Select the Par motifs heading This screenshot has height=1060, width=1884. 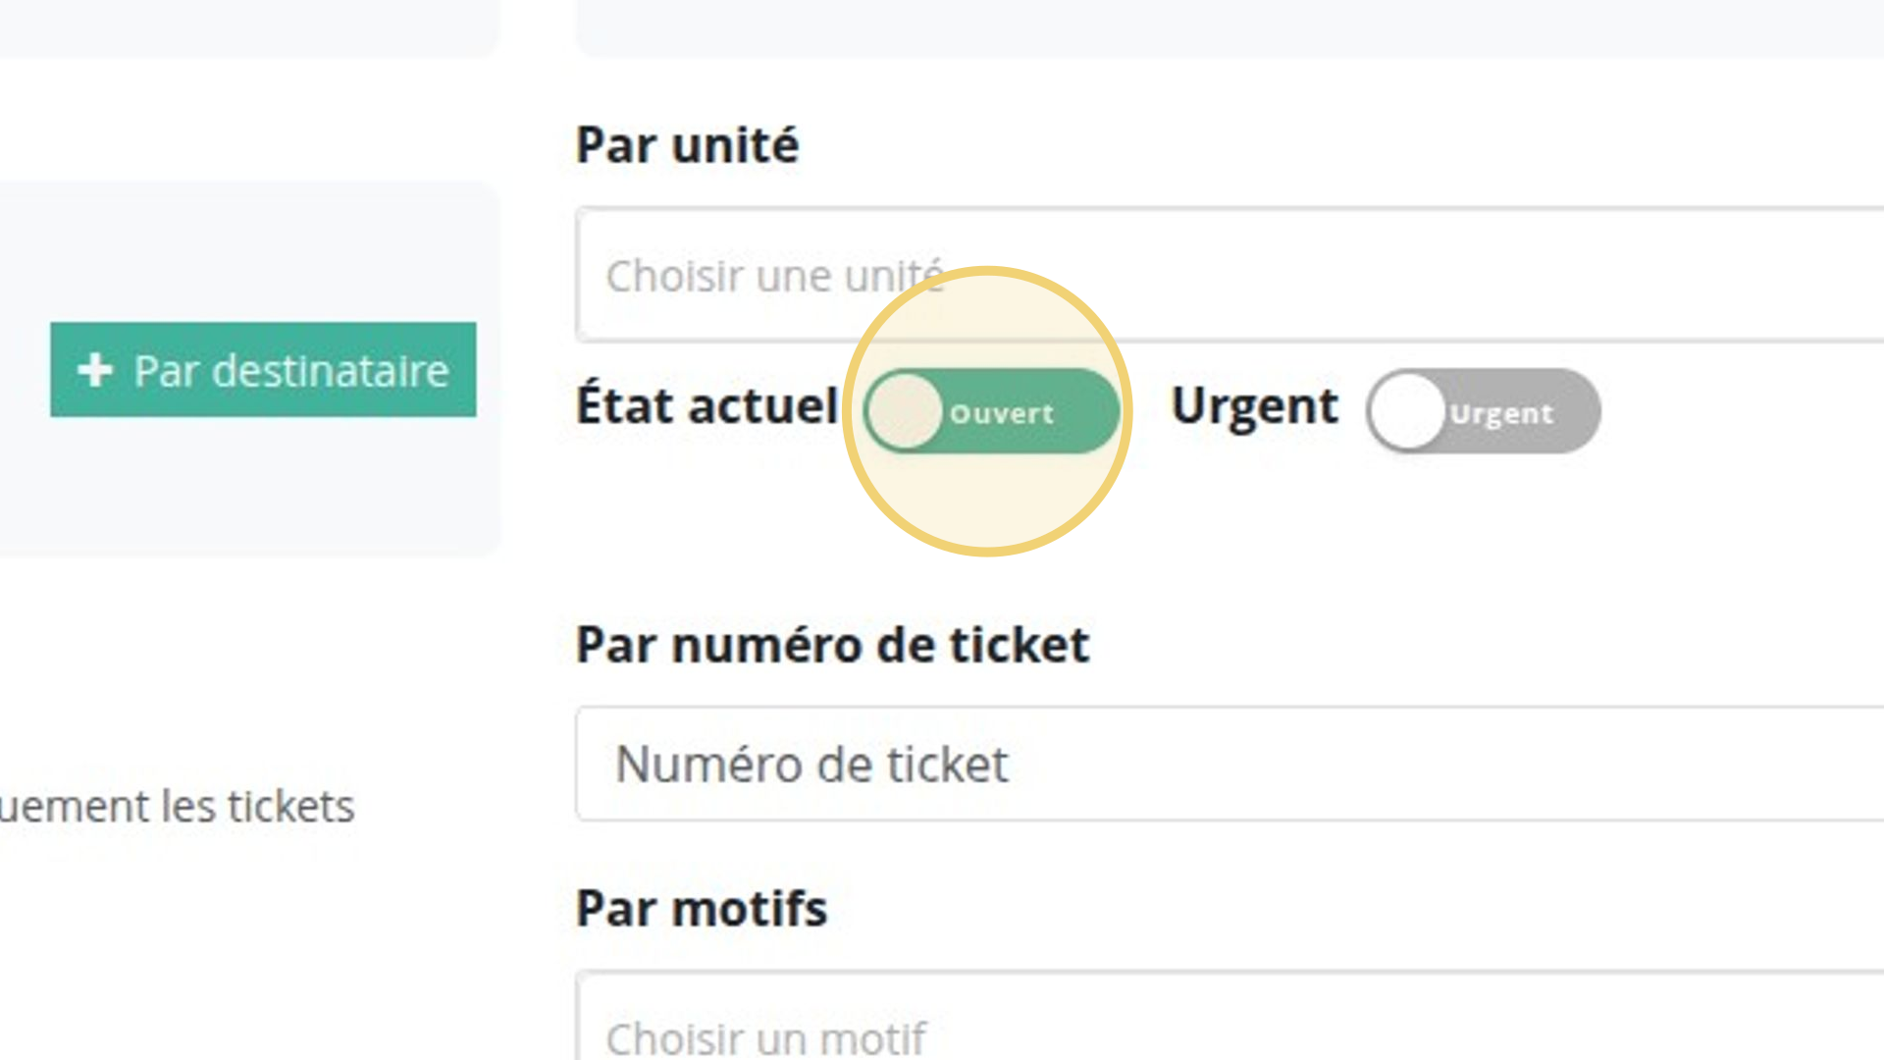pyautogui.click(x=702, y=908)
